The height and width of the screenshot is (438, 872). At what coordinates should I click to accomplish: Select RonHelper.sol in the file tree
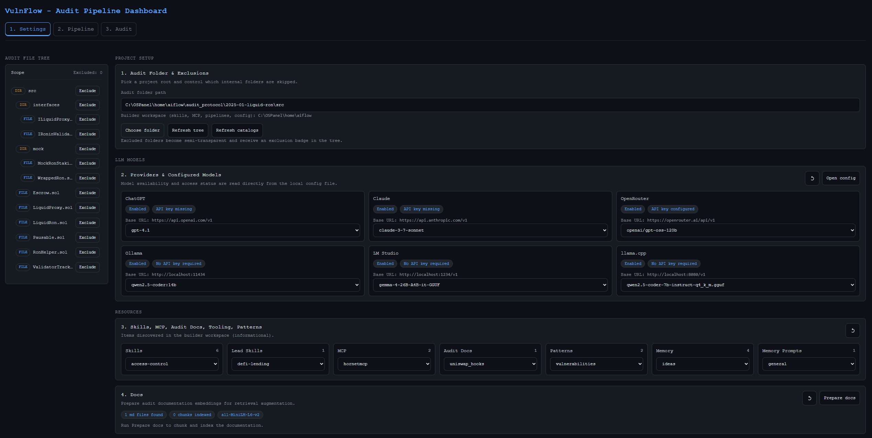coord(50,252)
